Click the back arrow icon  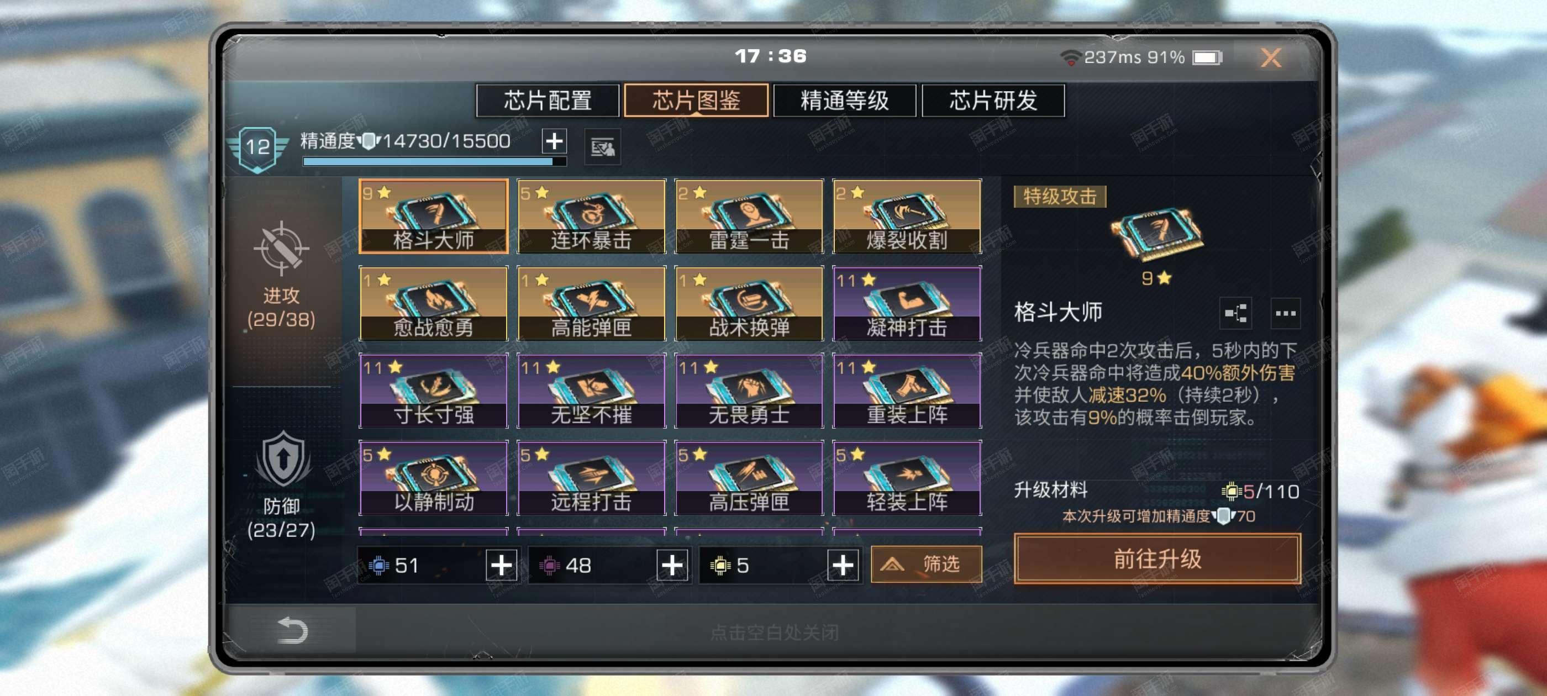tap(292, 630)
